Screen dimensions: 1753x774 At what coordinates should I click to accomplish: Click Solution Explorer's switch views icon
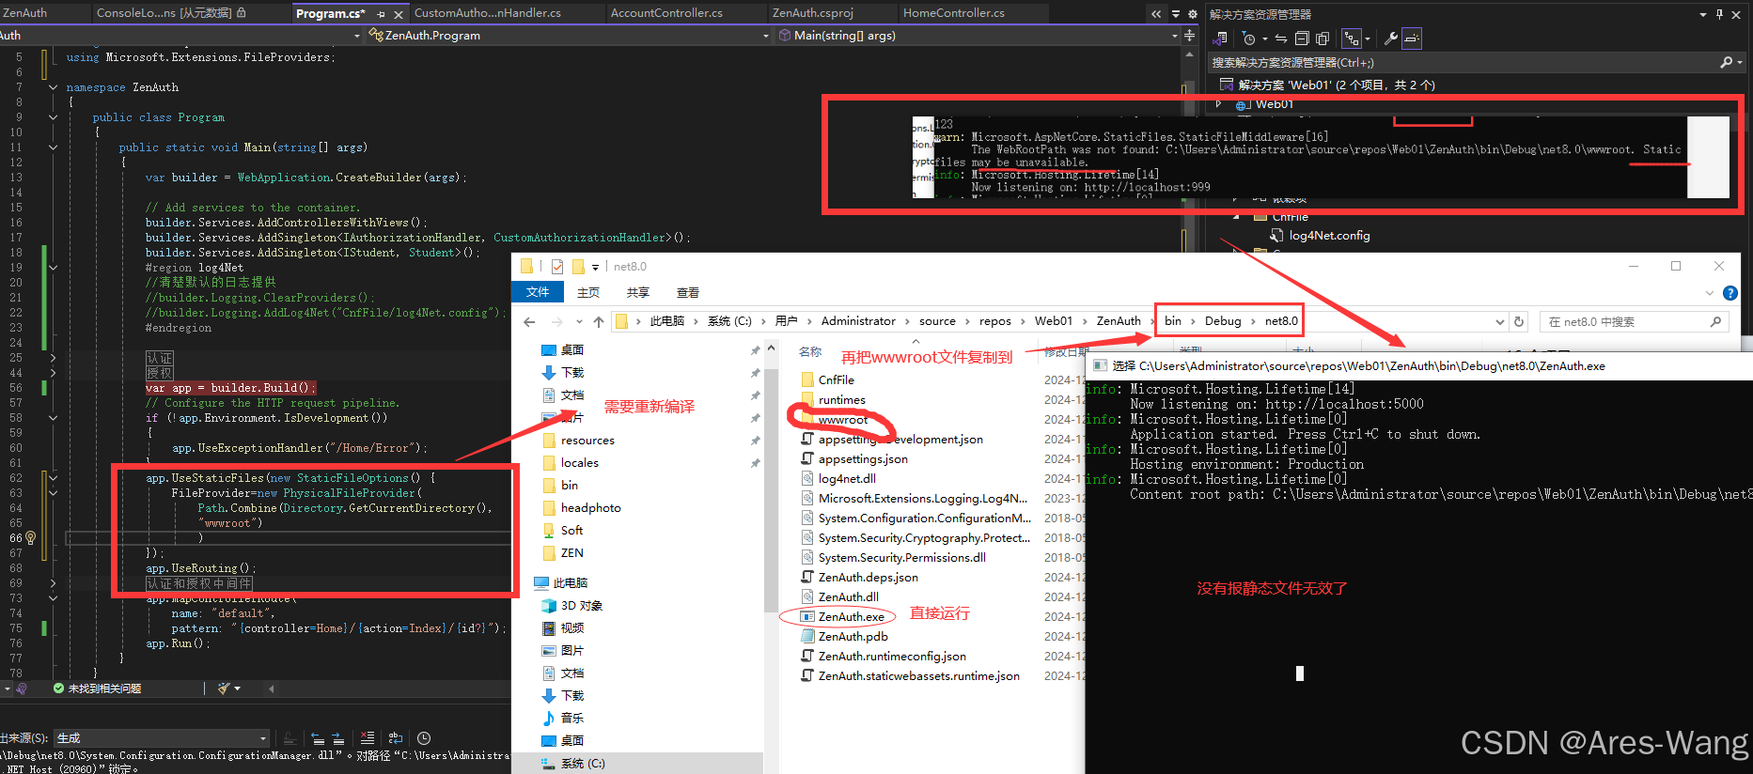[x=1221, y=39]
